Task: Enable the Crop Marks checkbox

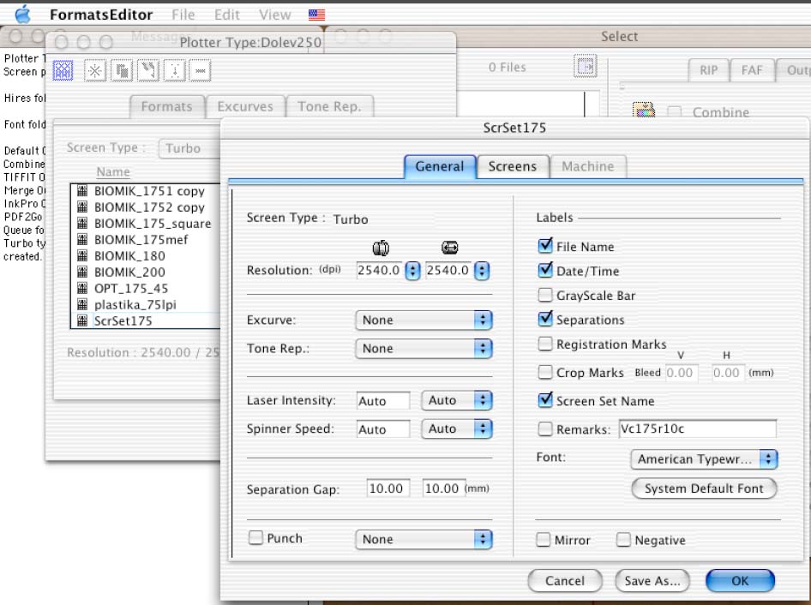Action: tap(545, 372)
